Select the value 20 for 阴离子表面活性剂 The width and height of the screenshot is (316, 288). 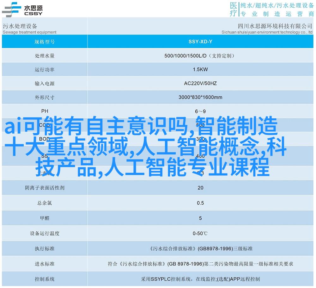200,188
